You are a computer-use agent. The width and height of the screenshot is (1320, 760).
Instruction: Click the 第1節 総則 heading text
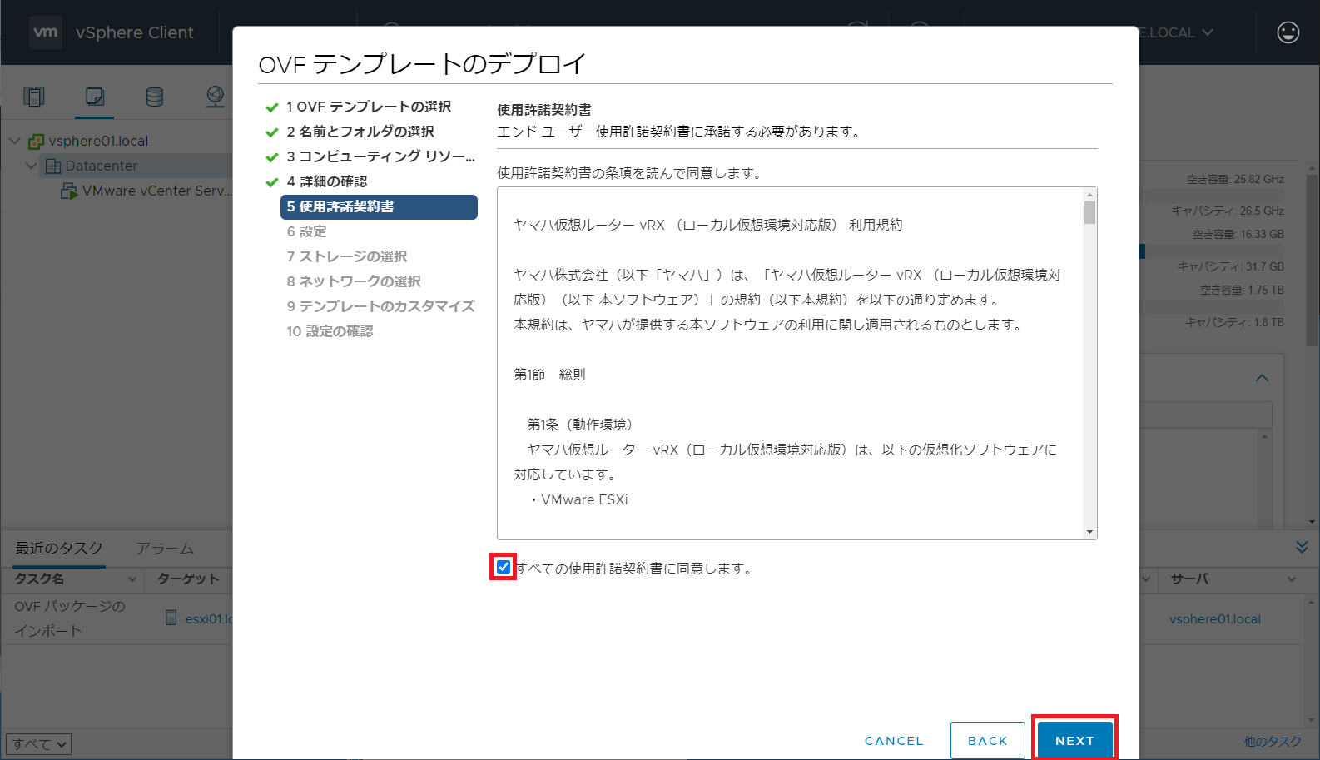point(549,375)
